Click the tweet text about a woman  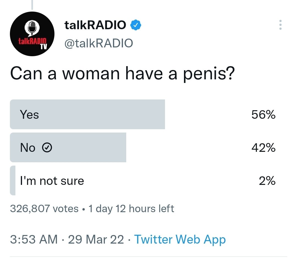(122, 74)
